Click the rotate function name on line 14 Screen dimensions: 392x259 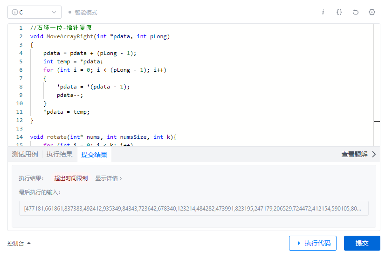56,137
